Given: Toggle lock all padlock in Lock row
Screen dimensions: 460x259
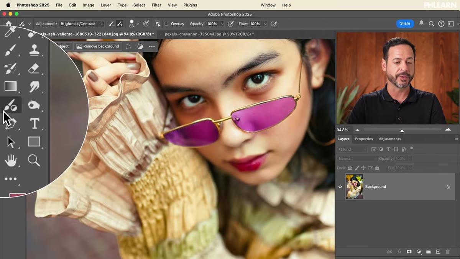Looking at the screenshot, I should coord(377,168).
